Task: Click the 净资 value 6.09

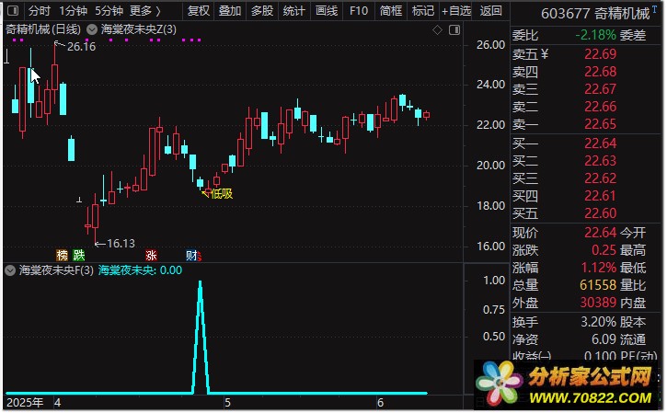Action: click(x=604, y=339)
